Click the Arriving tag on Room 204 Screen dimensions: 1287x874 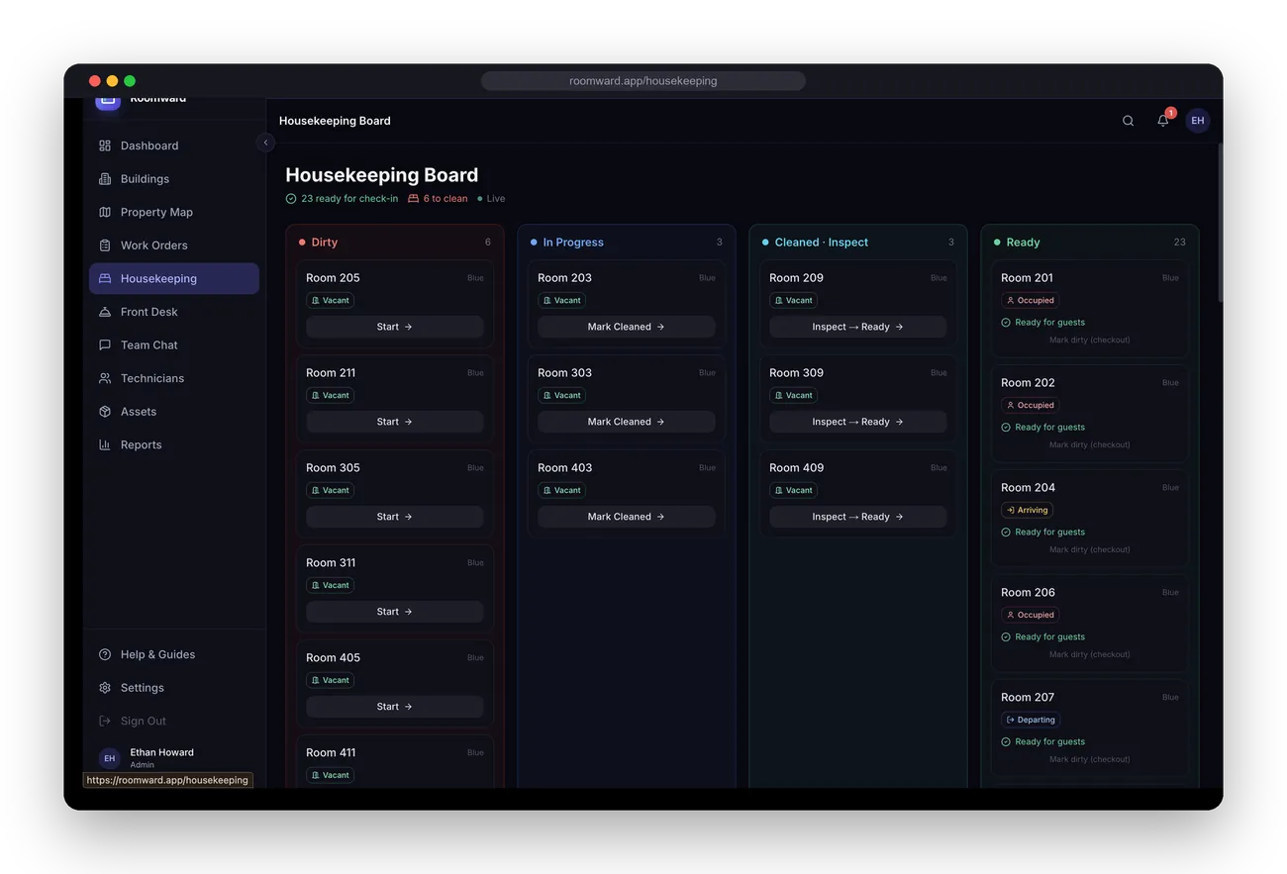(1027, 510)
